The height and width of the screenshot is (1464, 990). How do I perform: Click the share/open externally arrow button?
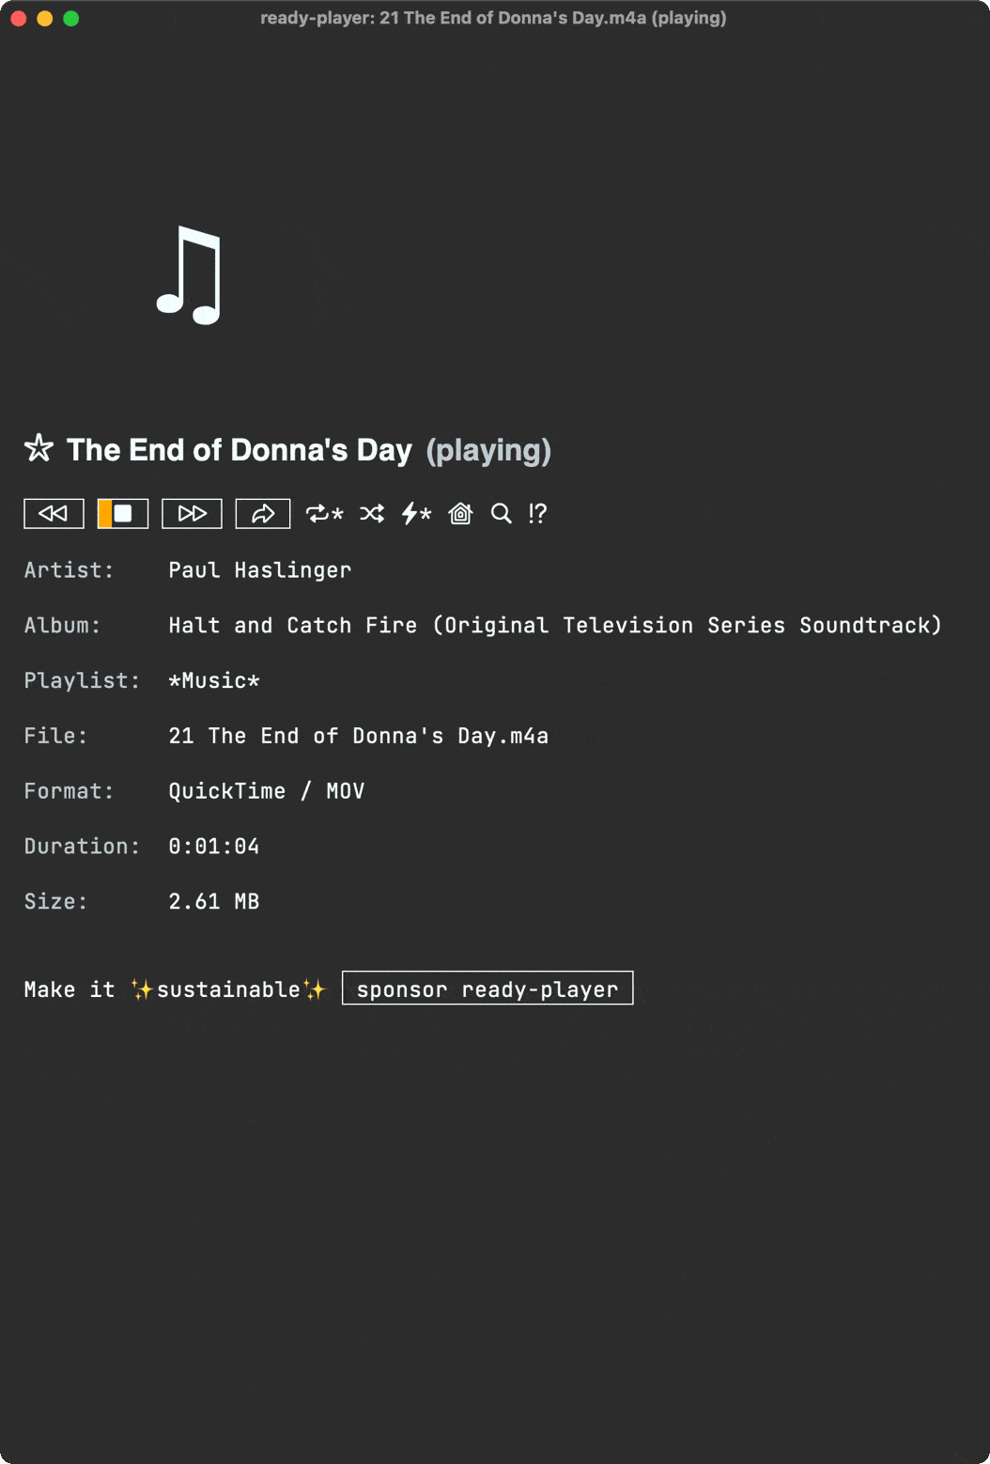[x=262, y=513]
